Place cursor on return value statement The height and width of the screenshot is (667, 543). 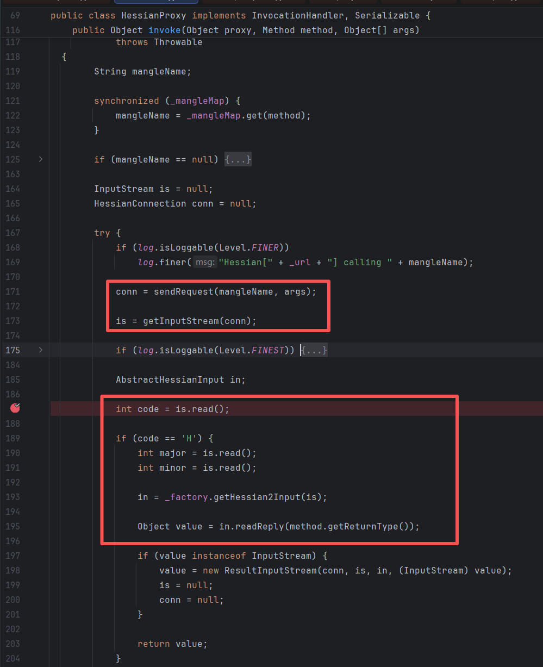pyautogui.click(x=172, y=644)
